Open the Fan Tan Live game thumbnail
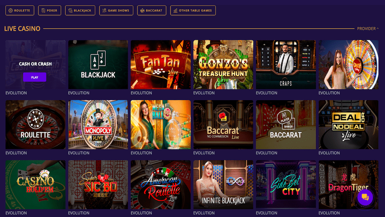Screen dimensions: 385x217 coord(161,65)
